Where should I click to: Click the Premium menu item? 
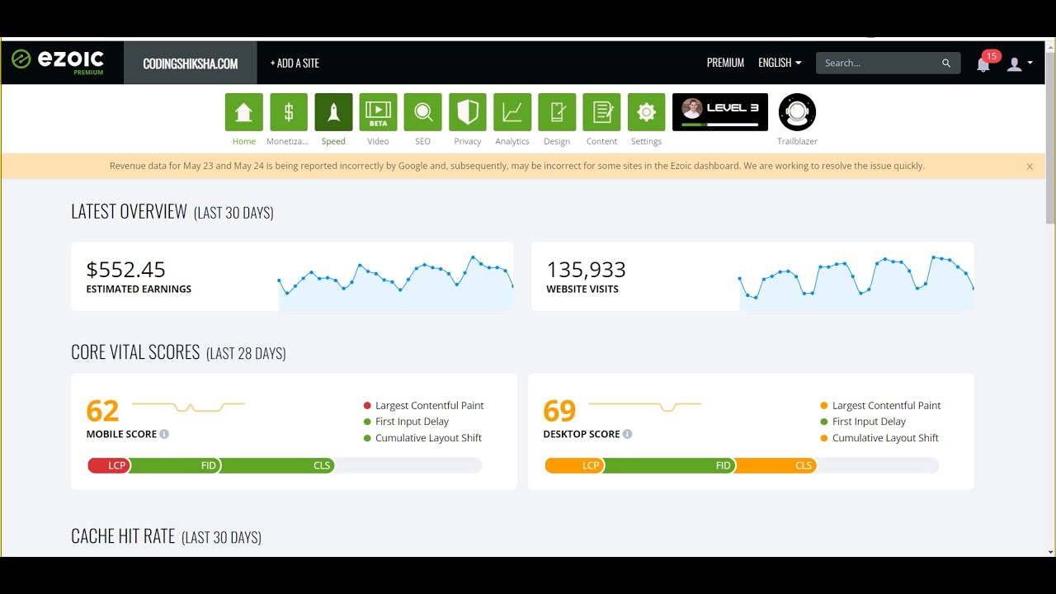point(725,63)
